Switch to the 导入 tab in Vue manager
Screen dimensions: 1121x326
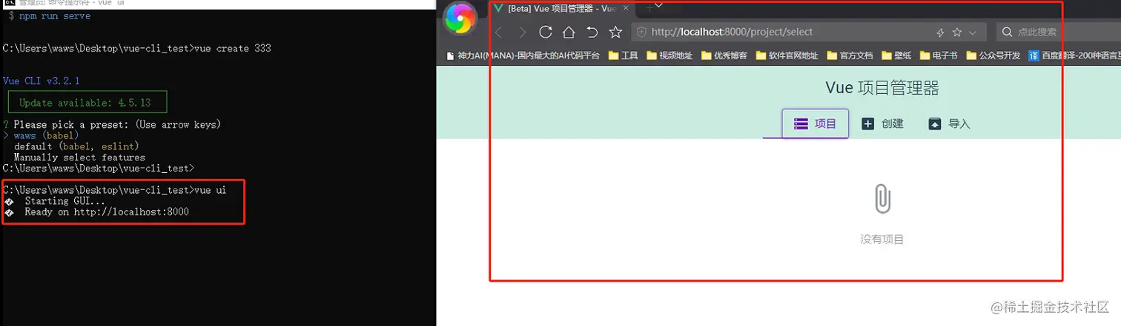pyautogui.click(x=949, y=123)
